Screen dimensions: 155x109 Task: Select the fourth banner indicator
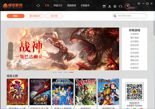pos(71,72)
